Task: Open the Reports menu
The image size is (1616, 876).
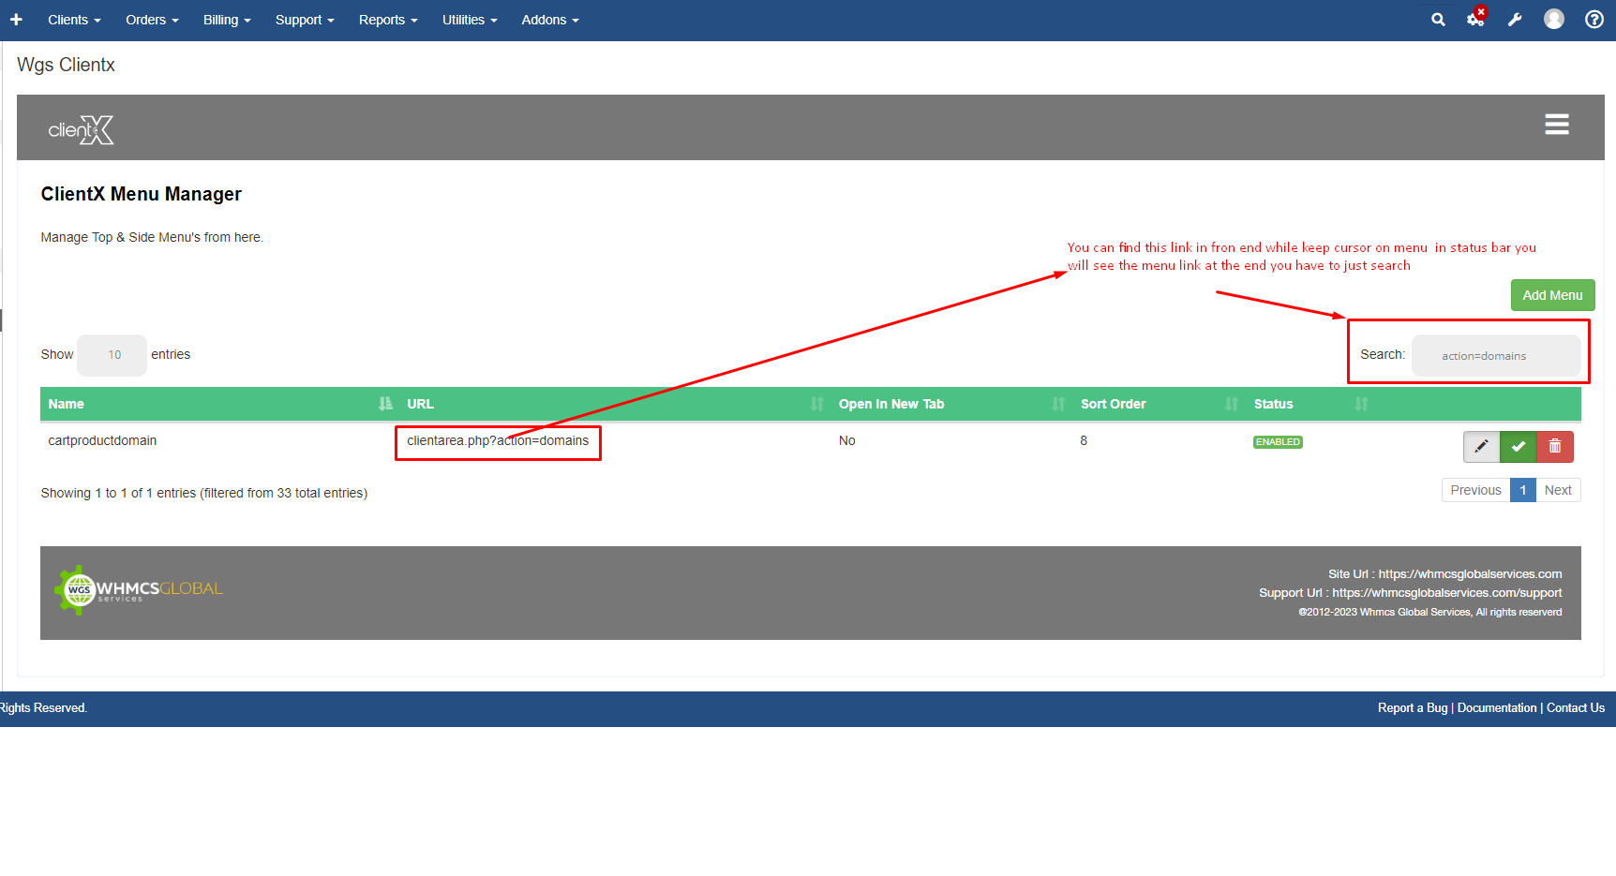Action: coord(388,20)
